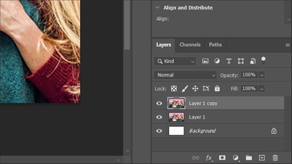The height and width of the screenshot is (164, 292).
Task: Filter layers by type layers icon
Action: point(229,61)
